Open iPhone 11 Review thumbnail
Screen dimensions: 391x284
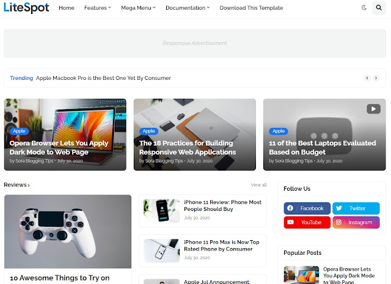(161, 211)
